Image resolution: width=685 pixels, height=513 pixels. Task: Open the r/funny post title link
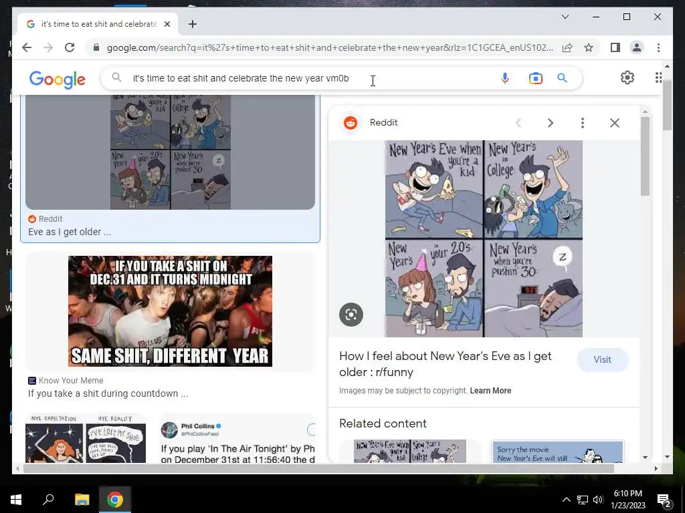(x=445, y=364)
